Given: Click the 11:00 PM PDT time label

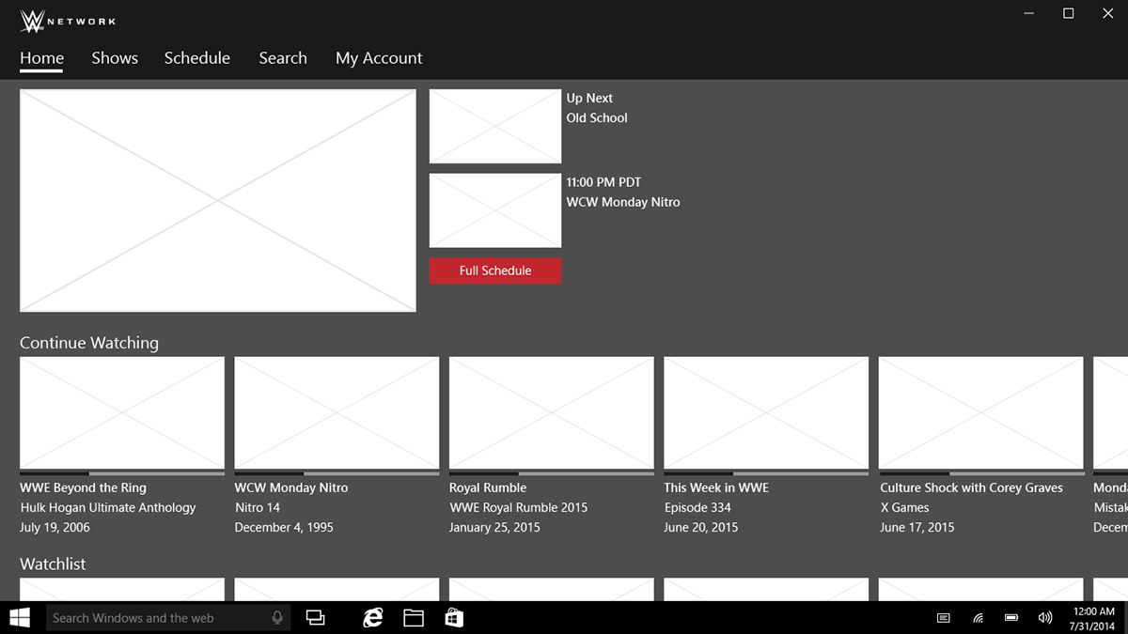Looking at the screenshot, I should pyautogui.click(x=603, y=182).
